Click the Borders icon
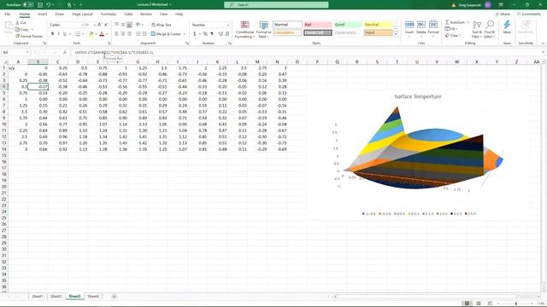This screenshot has height=307, width=547. [x=78, y=34]
